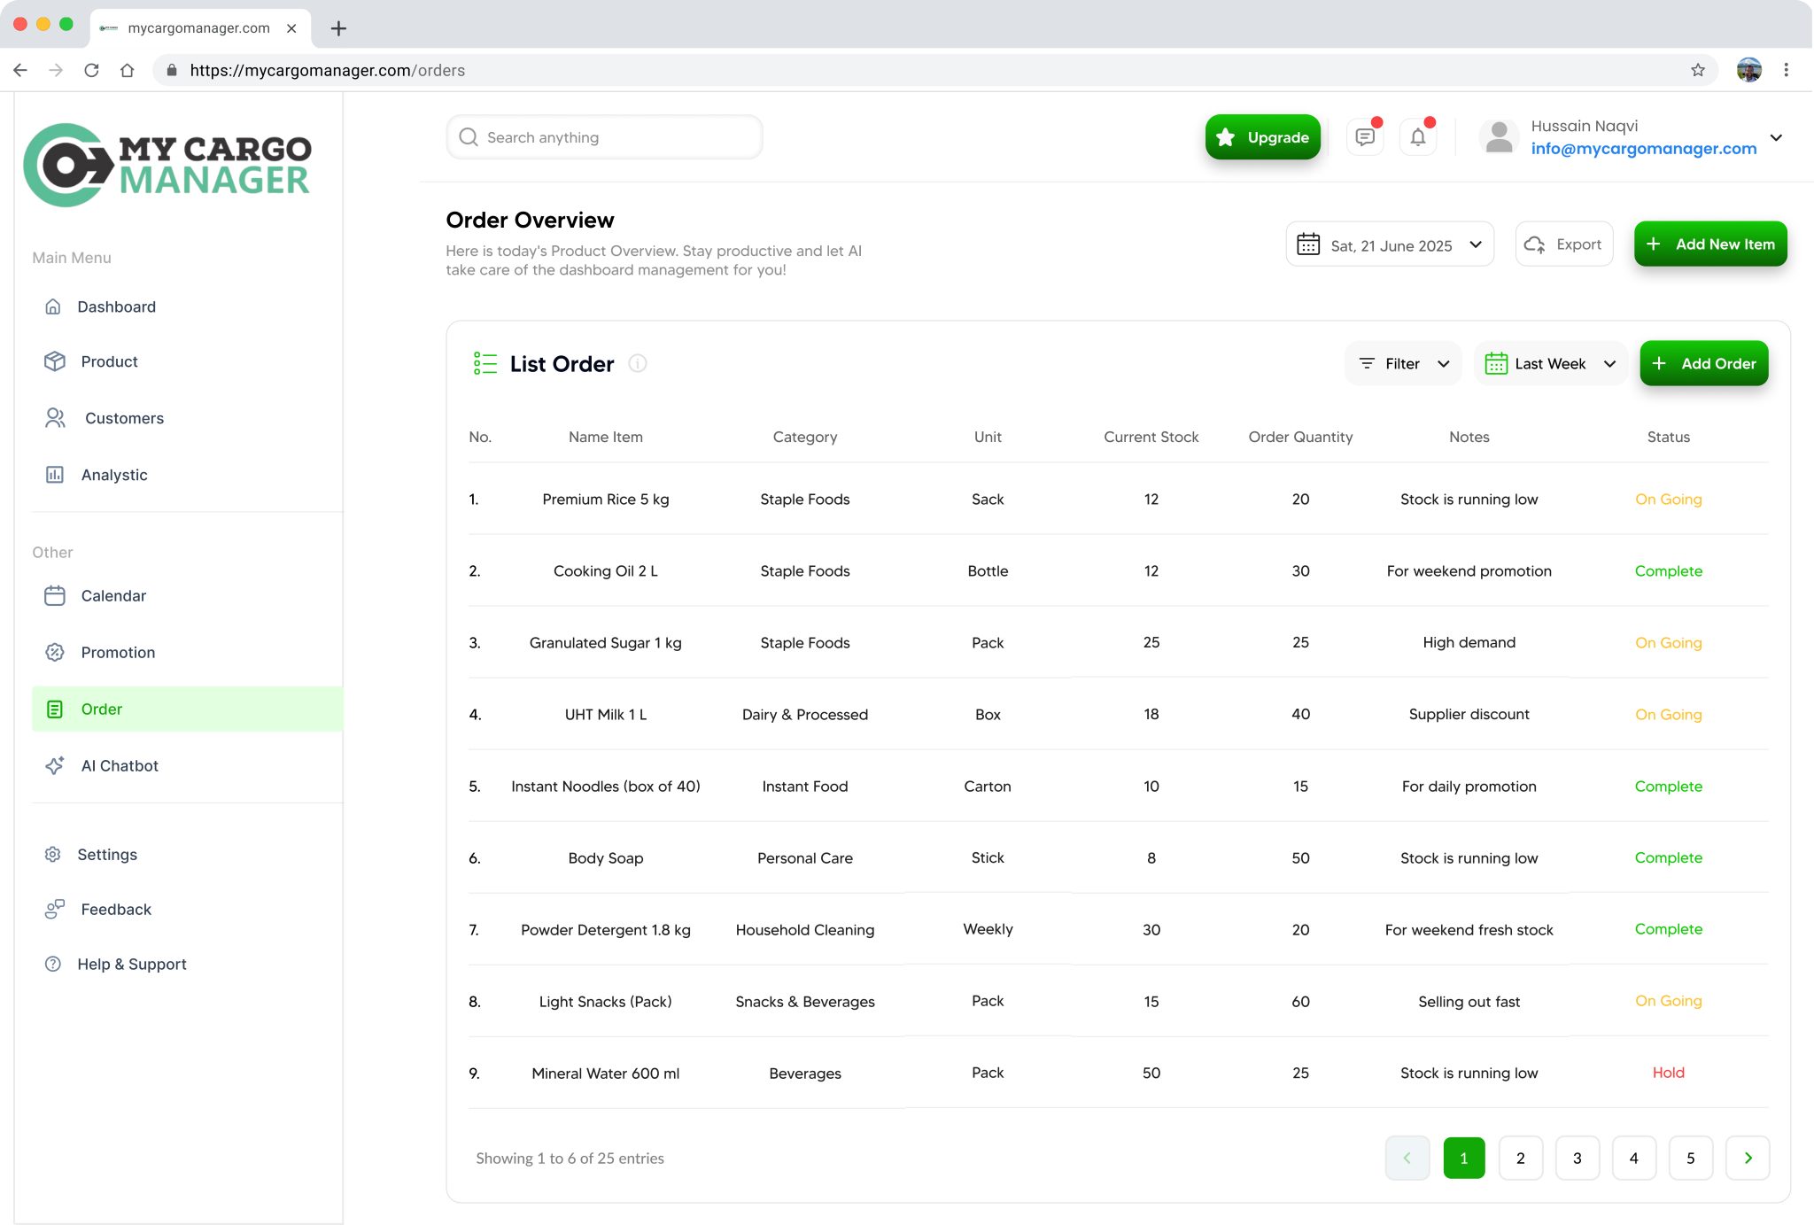Open the Sat, 21 June 2025 date picker

click(1389, 244)
